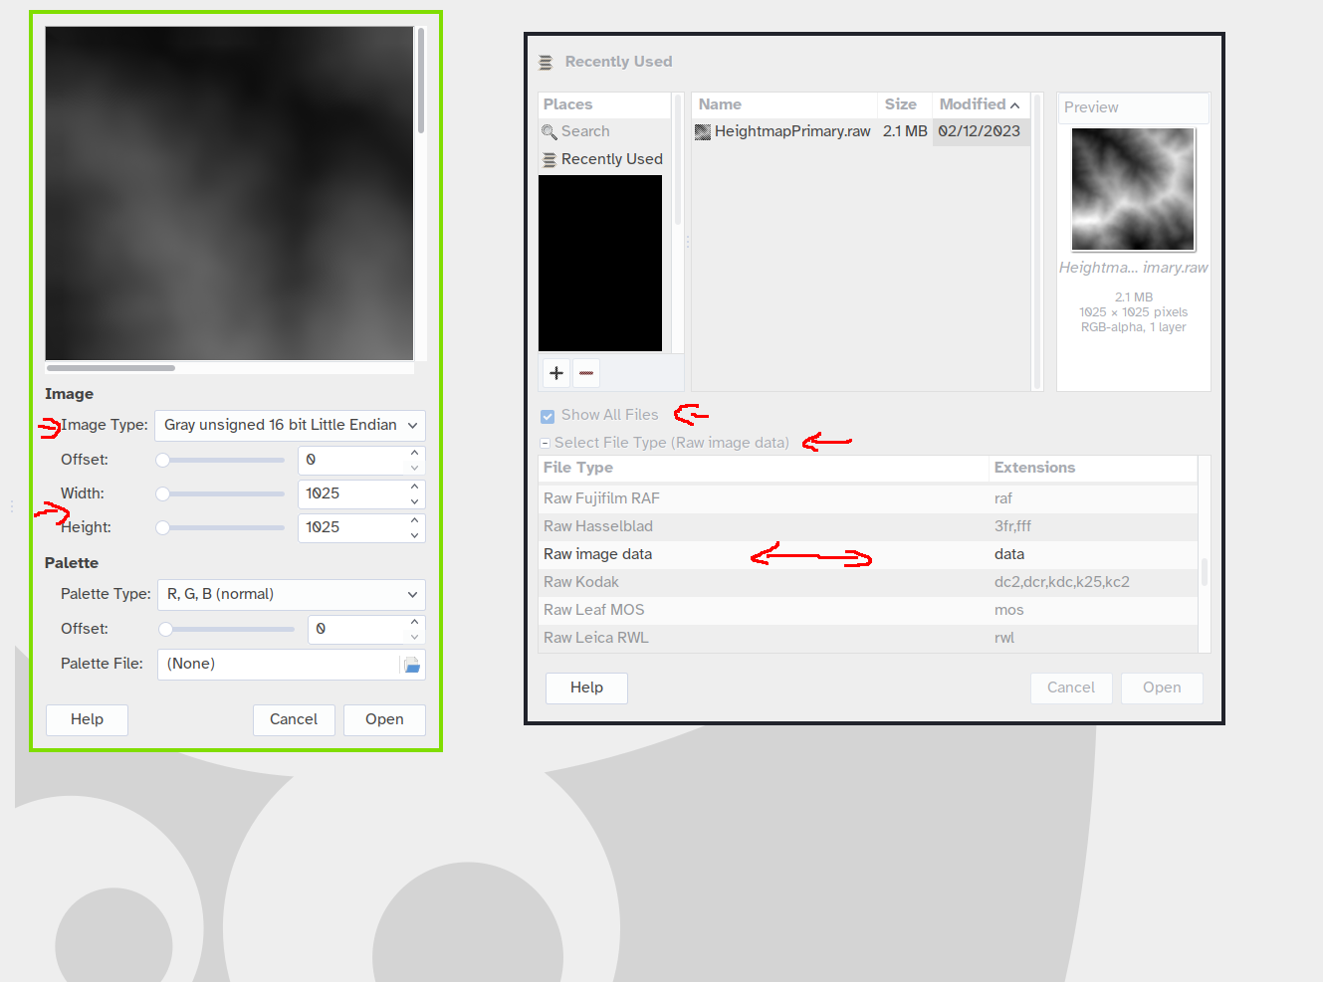Click the heightmap preview thumbnail

pyautogui.click(x=1133, y=189)
